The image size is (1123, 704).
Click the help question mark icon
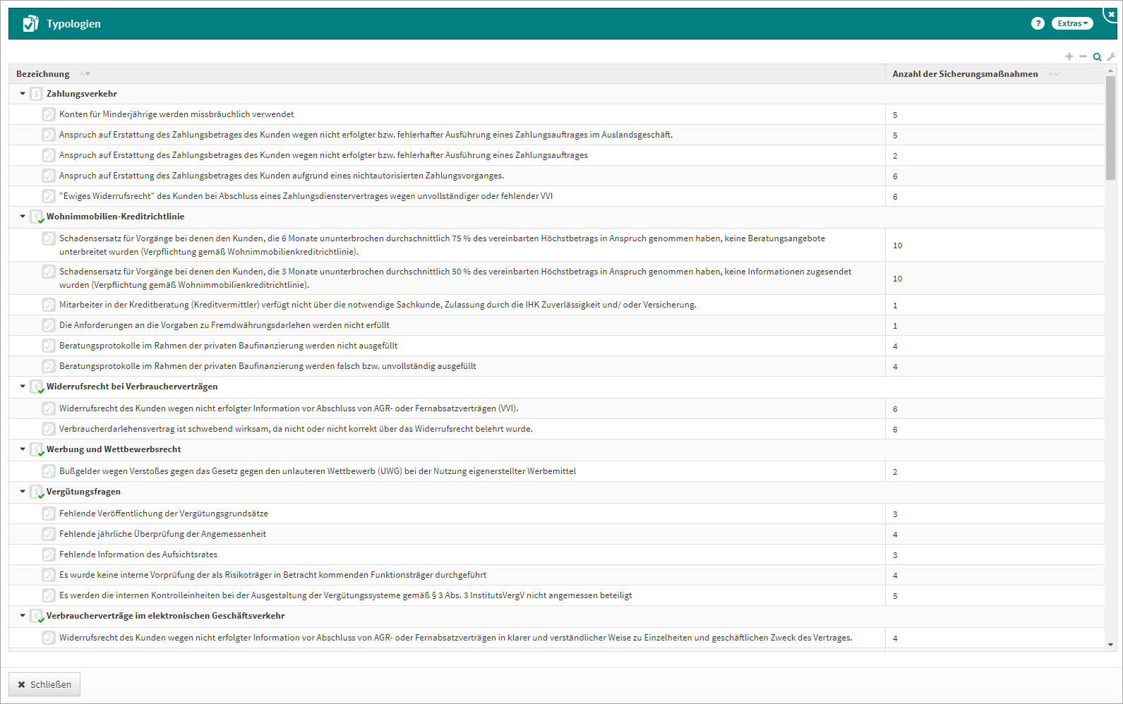click(x=1037, y=23)
